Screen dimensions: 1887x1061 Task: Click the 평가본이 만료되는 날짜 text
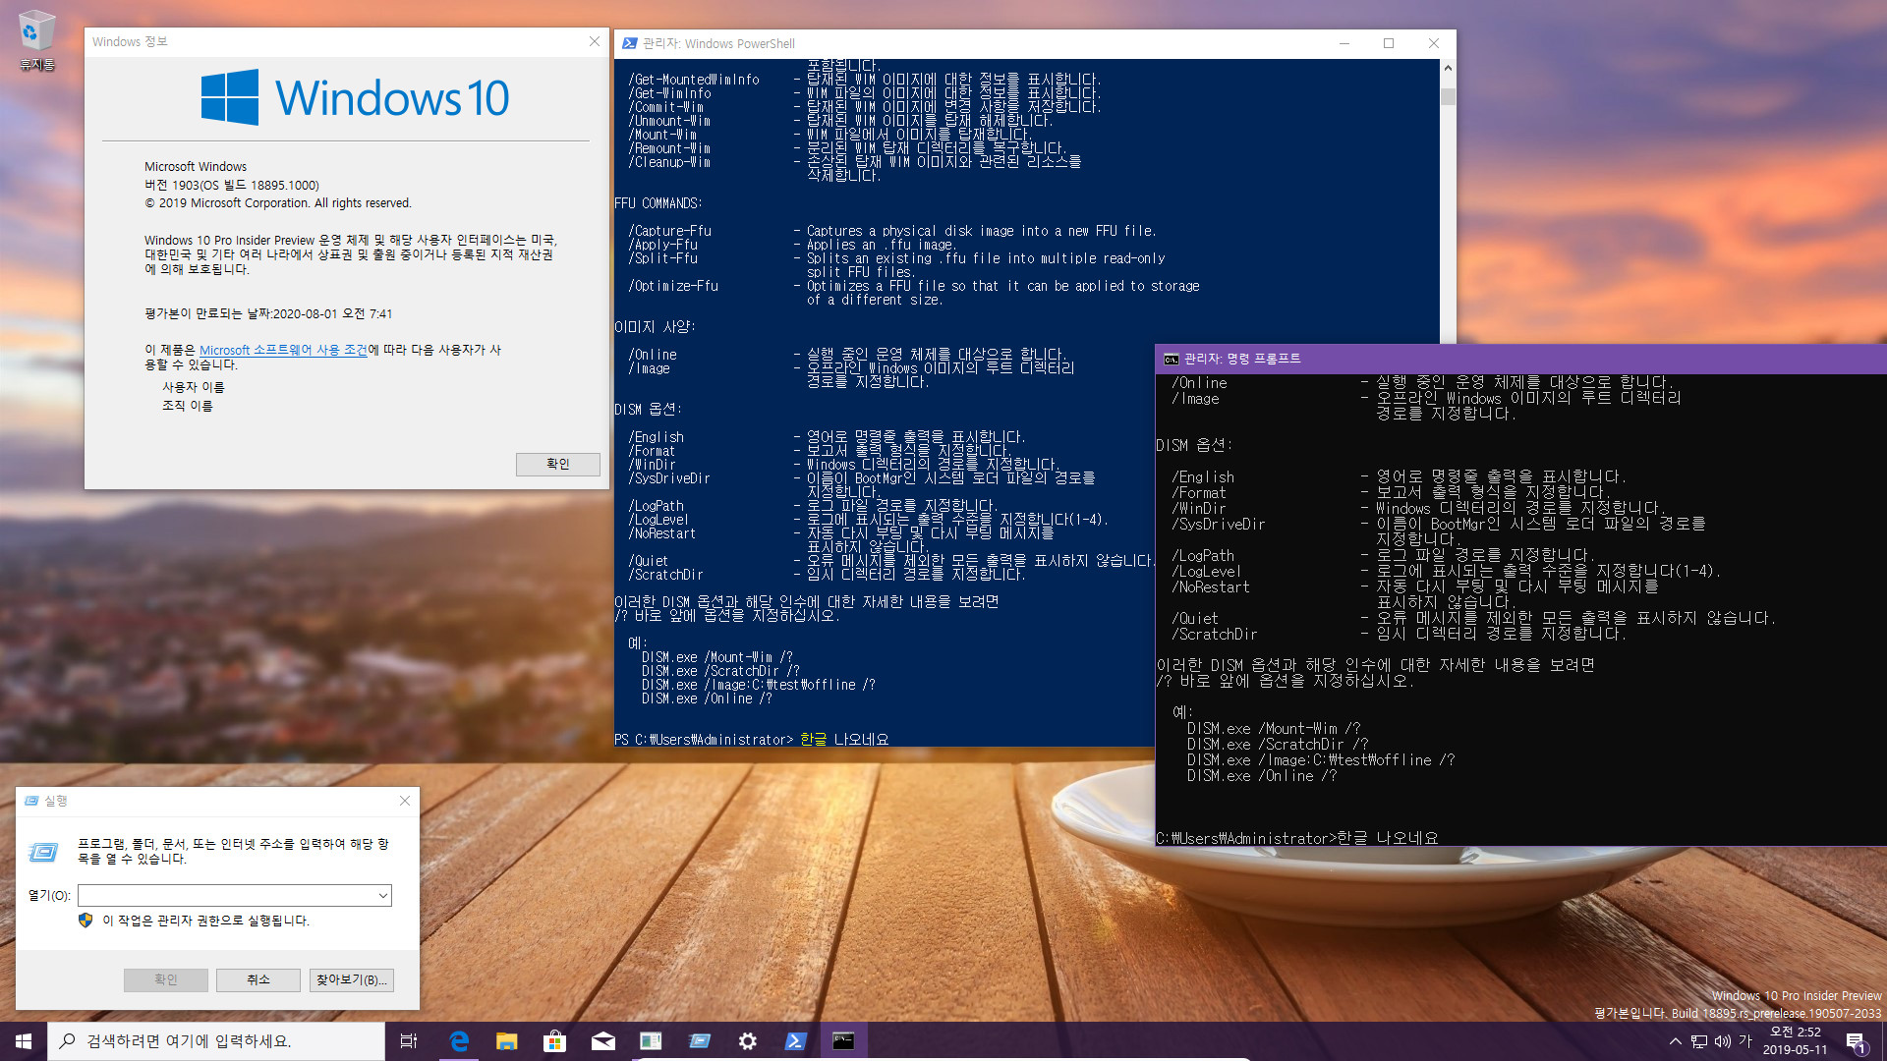point(268,313)
